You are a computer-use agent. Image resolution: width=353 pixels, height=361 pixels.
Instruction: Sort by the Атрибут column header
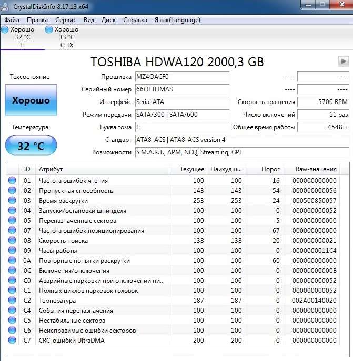[x=51, y=169]
